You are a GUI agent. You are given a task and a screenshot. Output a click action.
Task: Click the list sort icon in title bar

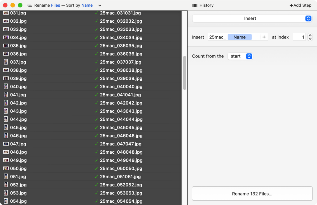point(29,5)
